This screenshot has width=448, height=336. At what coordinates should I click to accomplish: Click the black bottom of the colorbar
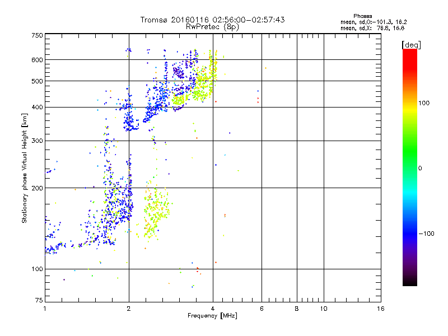point(410,282)
